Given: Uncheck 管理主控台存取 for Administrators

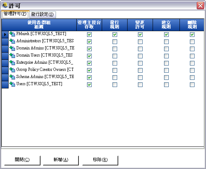Looking at the screenshot, I should tap(89, 42).
